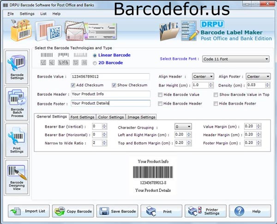The width and height of the screenshot is (277, 224).
Task: Click the first linear barcode sample icon
Action: click(x=47, y=55)
